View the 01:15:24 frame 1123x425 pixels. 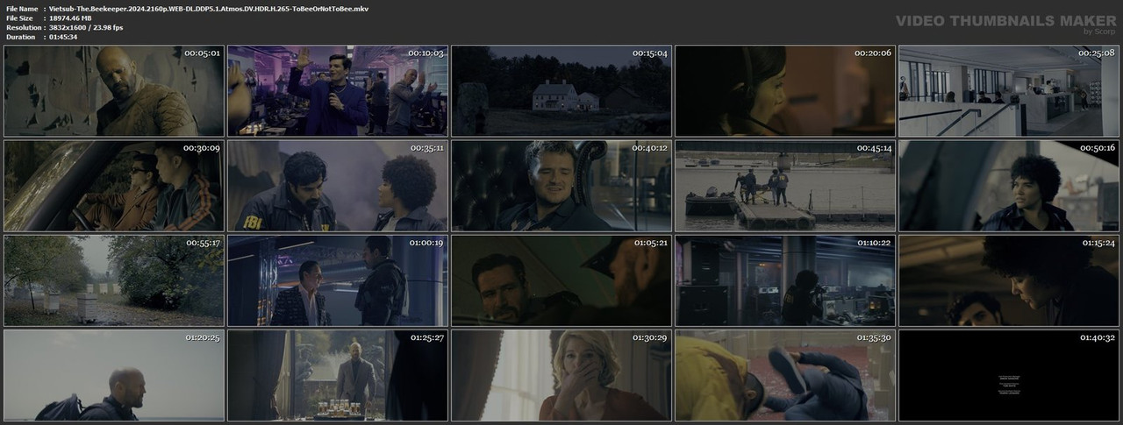[1009, 280]
